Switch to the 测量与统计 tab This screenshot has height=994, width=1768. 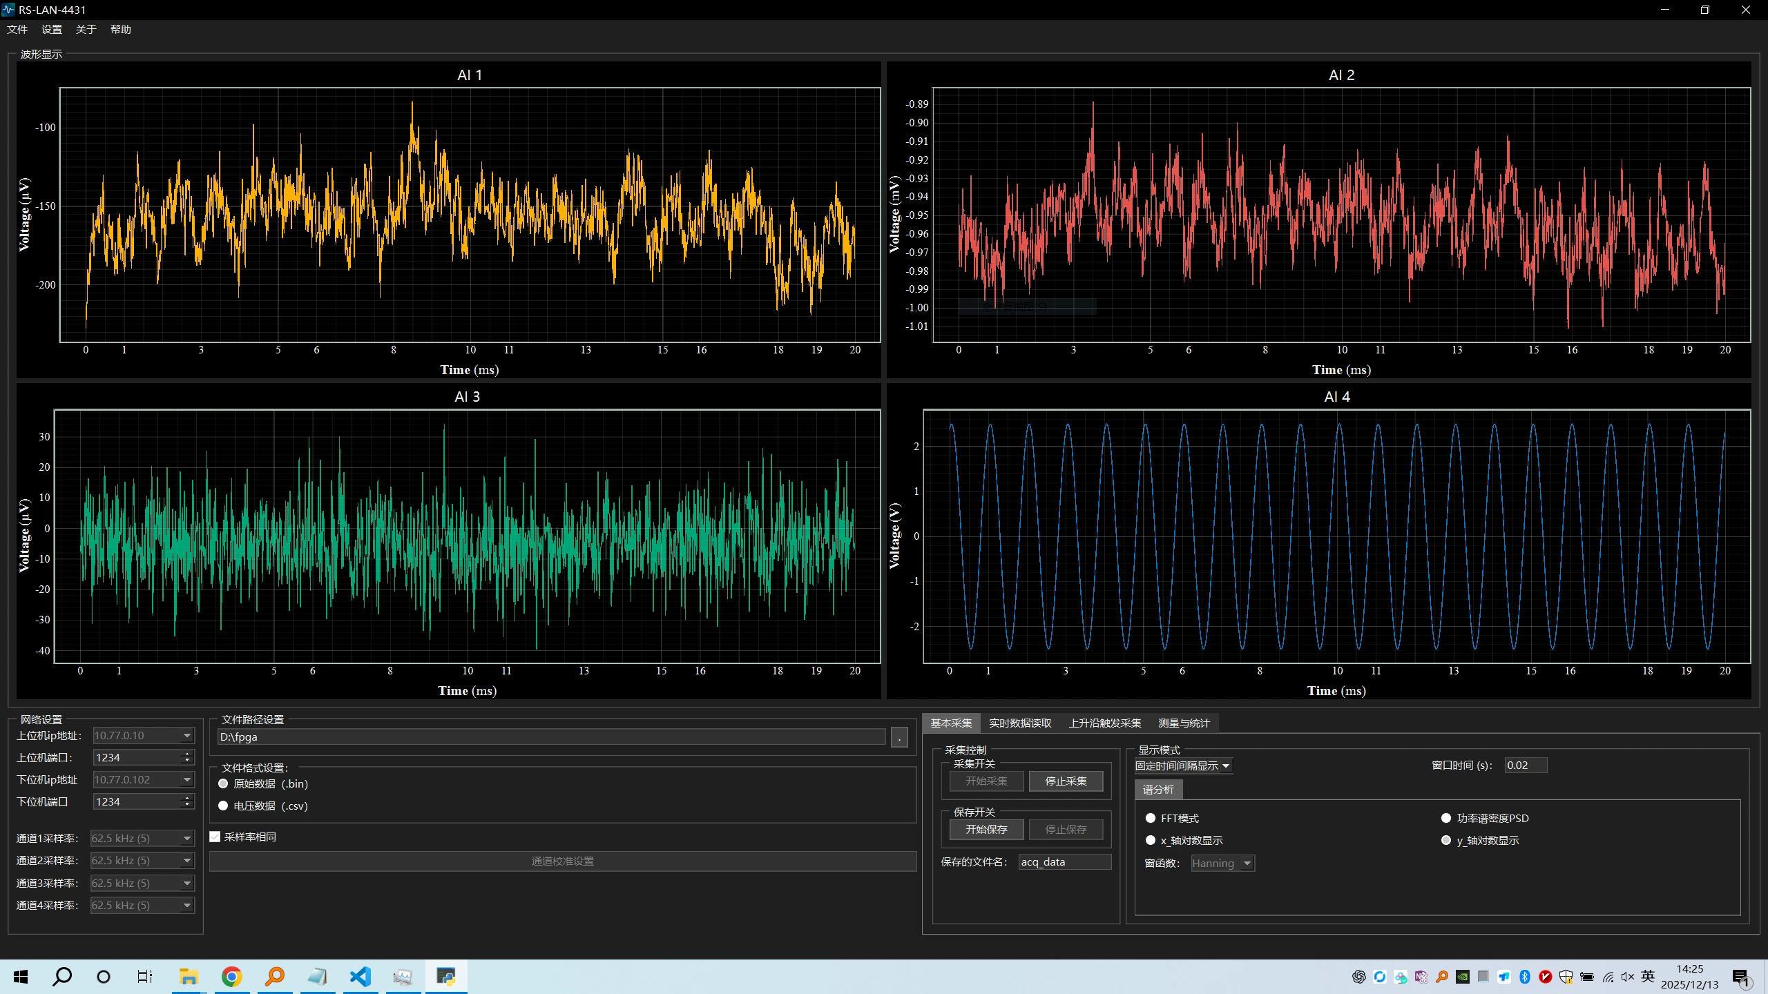pos(1183,723)
